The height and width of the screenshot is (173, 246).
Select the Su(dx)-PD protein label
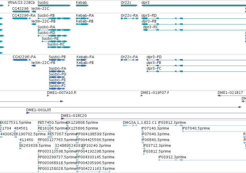[x=58, y=74]
